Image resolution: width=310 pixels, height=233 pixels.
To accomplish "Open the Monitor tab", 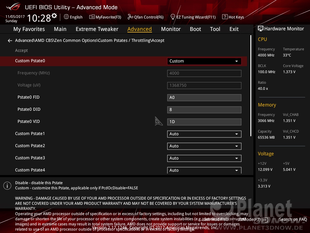I will [x=171, y=29].
